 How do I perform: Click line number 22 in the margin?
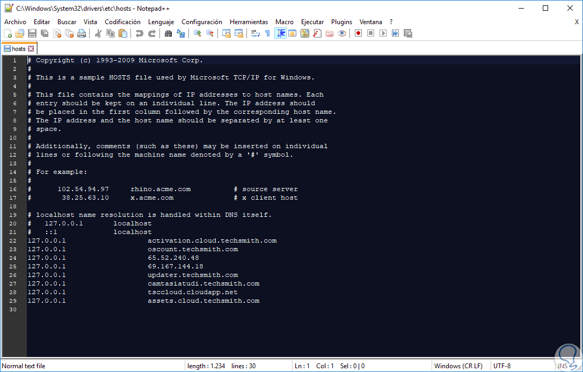[13, 241]
